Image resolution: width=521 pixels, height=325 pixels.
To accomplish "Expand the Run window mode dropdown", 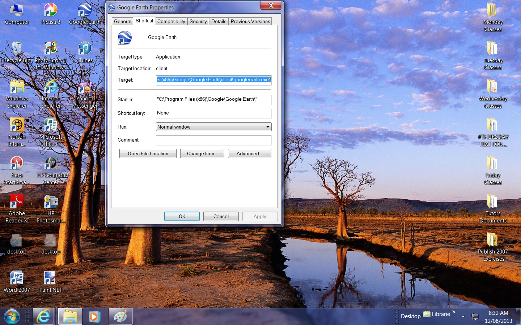I will click(x=268, y=127).
